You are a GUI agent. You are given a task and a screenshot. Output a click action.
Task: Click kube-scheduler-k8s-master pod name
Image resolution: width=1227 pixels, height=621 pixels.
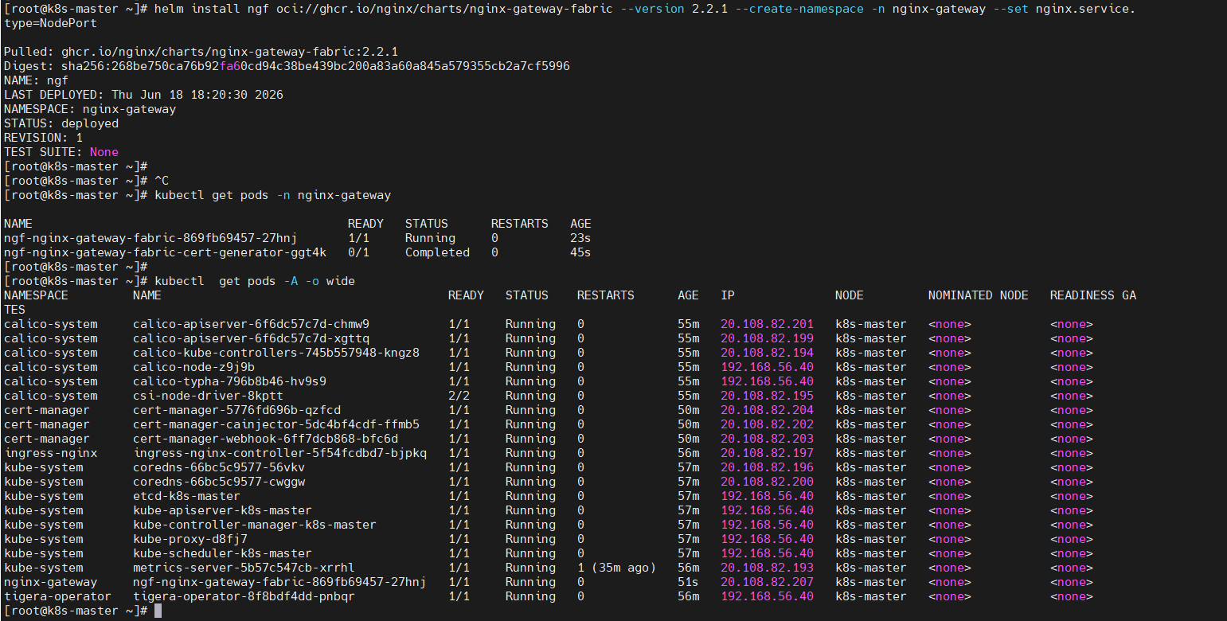[x=222, y=553]
